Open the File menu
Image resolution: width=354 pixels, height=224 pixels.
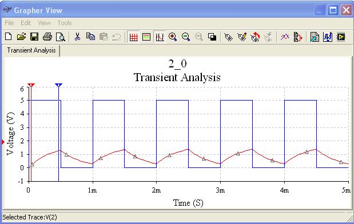pos(9,23)
